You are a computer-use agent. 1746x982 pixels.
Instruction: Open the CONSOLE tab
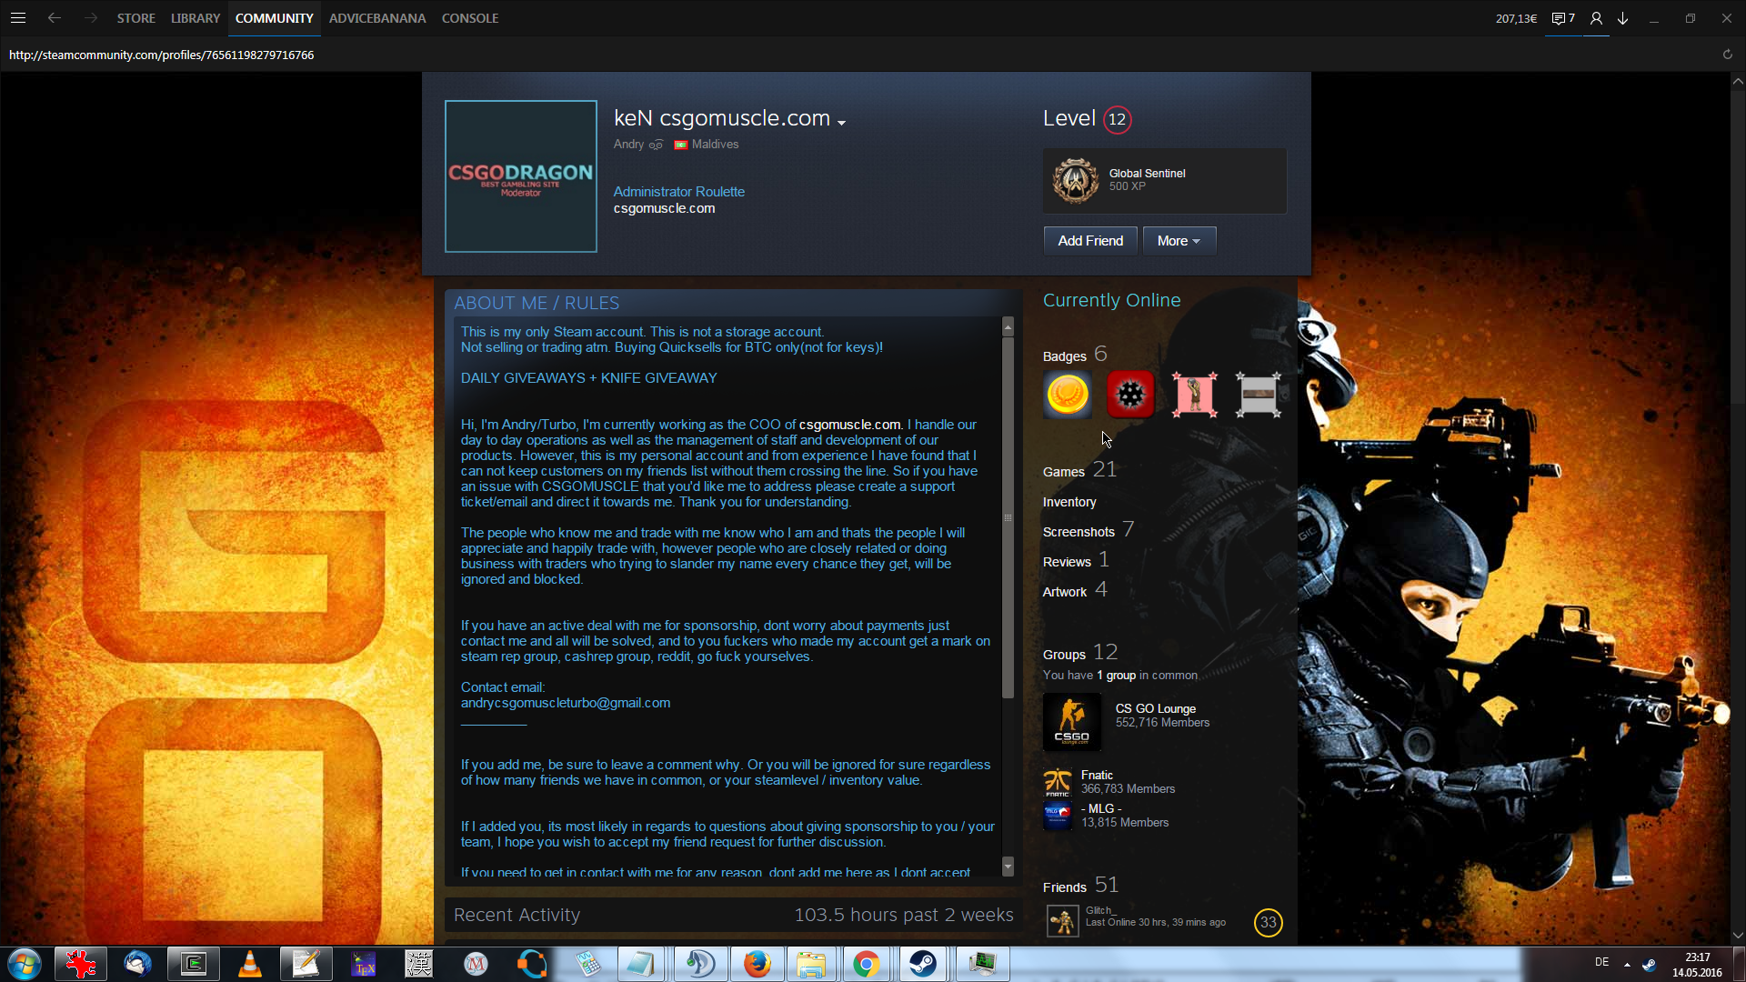(x=470, y=18)
